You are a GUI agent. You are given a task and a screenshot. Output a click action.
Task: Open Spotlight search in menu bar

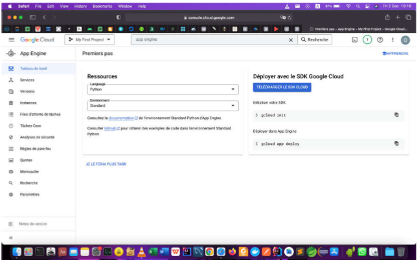[358, 6]
